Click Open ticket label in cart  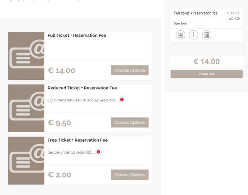(180, 24)
